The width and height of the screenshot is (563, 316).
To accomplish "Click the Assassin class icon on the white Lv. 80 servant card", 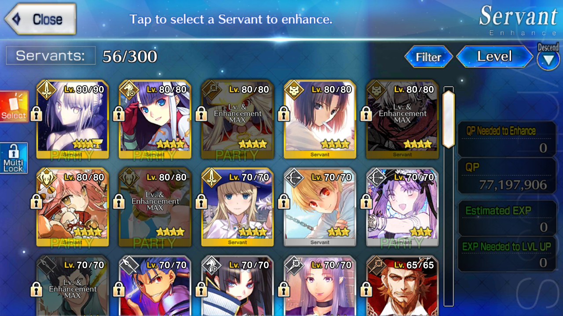I will click(x=293, y=89).
